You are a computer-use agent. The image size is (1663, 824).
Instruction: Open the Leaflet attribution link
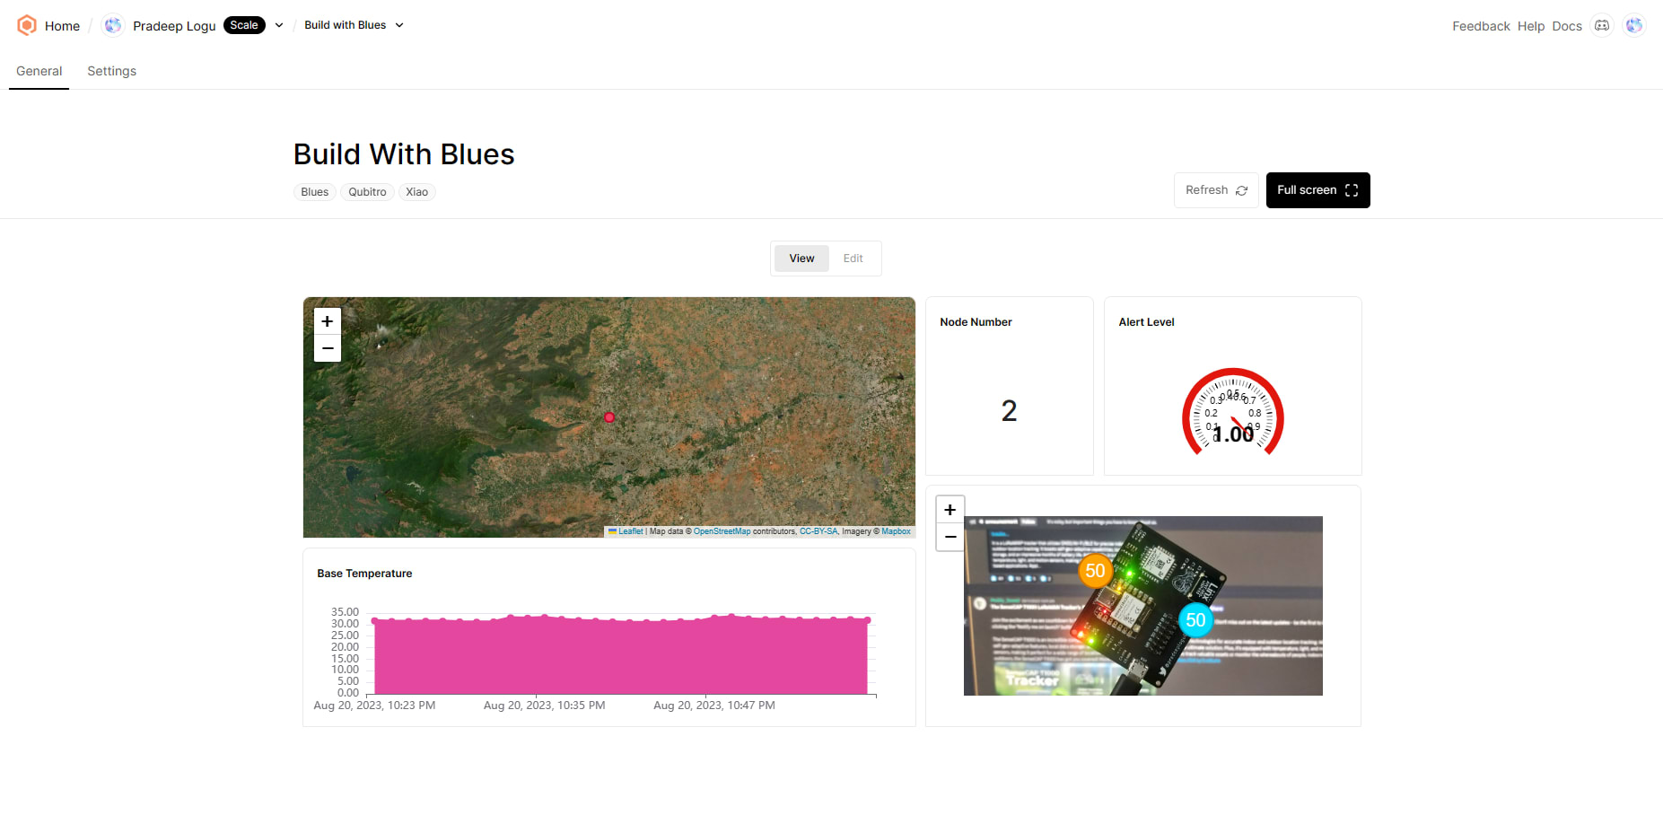pos(630,531)
